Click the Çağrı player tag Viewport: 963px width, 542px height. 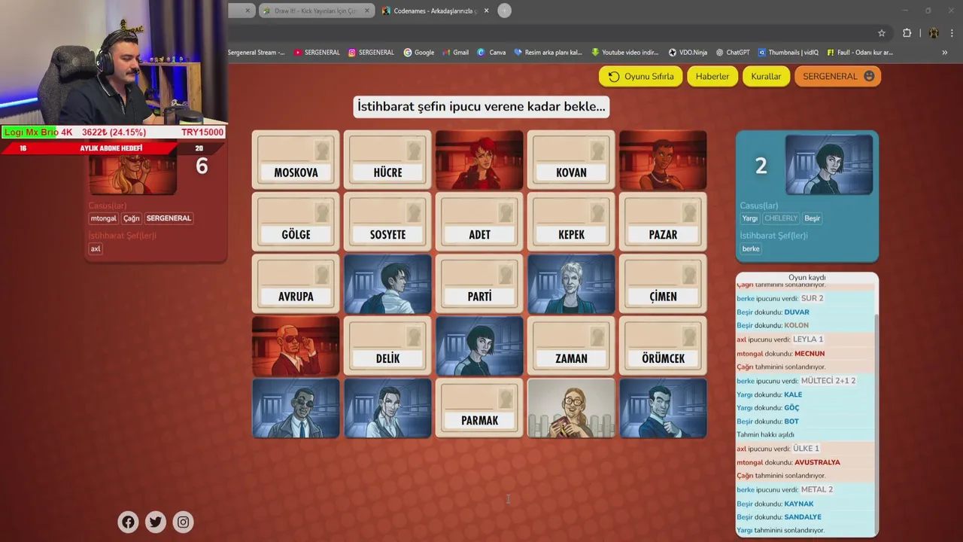coord(132,218)
